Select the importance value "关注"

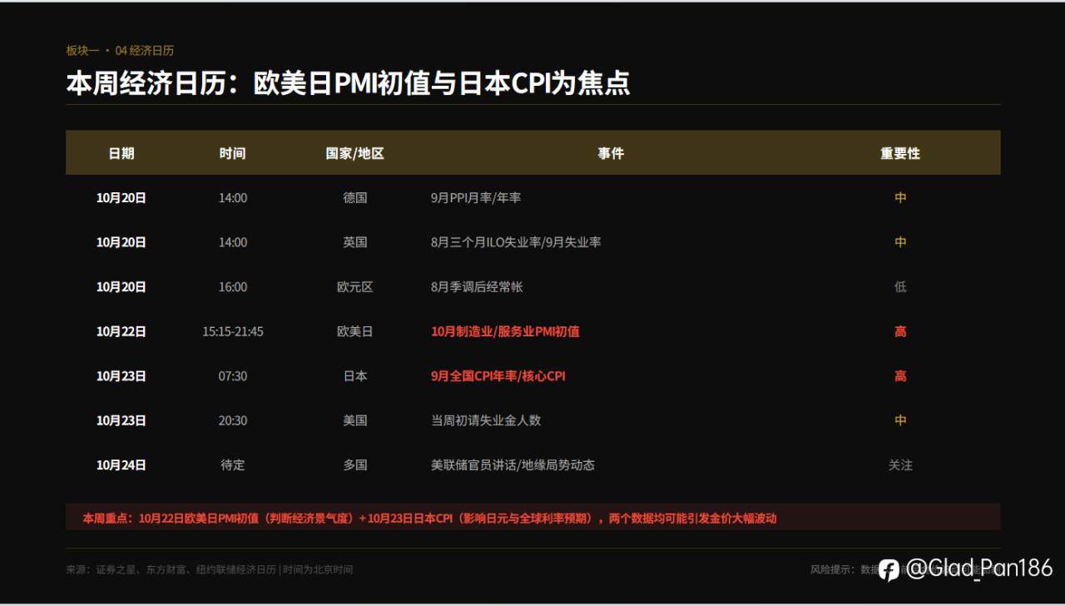pos(900,465)
